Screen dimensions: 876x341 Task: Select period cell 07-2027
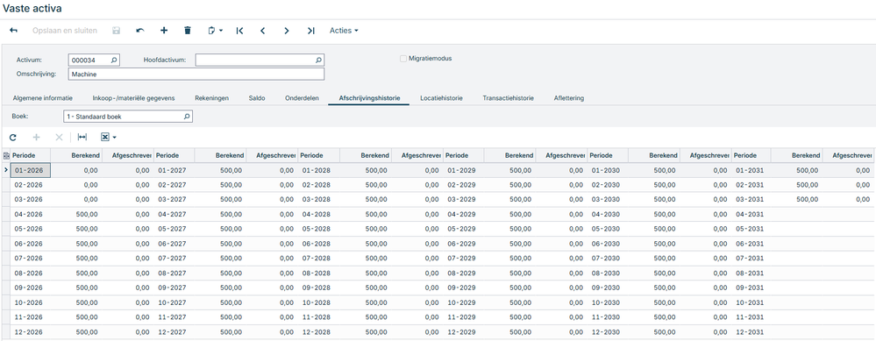(x=174, y=258)
